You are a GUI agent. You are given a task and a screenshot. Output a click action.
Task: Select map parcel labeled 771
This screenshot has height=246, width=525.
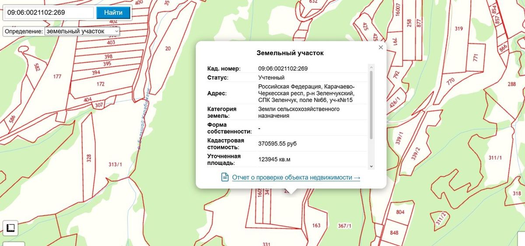click(476, 57)
